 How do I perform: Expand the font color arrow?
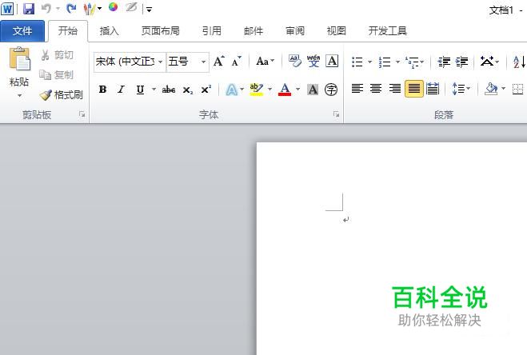pyautogui.click(x=297, y=90)
